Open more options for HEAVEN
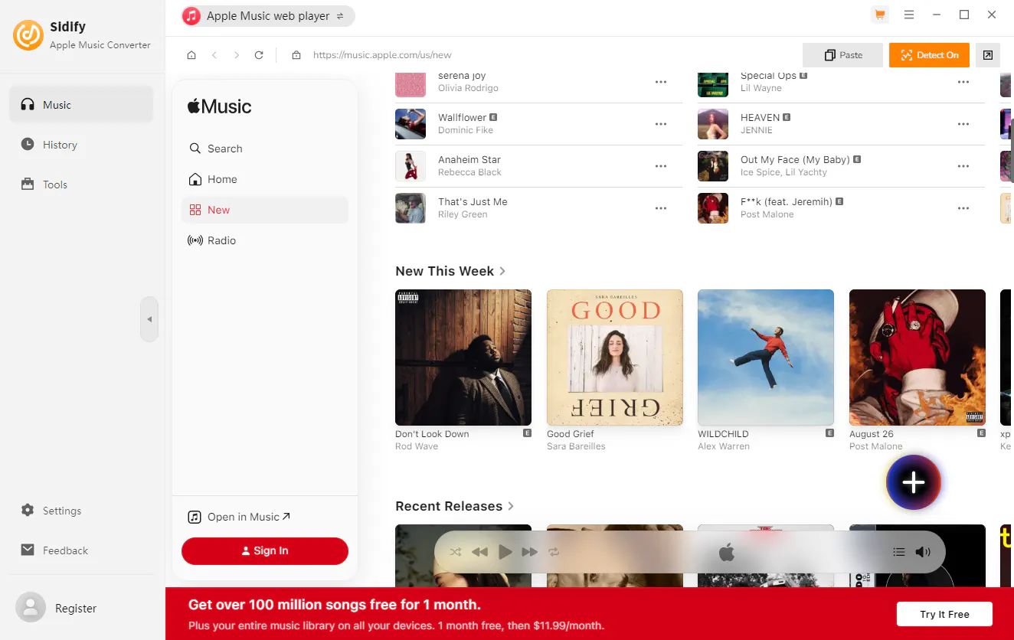The height and width of the screenshot is (640, 1014). pos(963,124)
